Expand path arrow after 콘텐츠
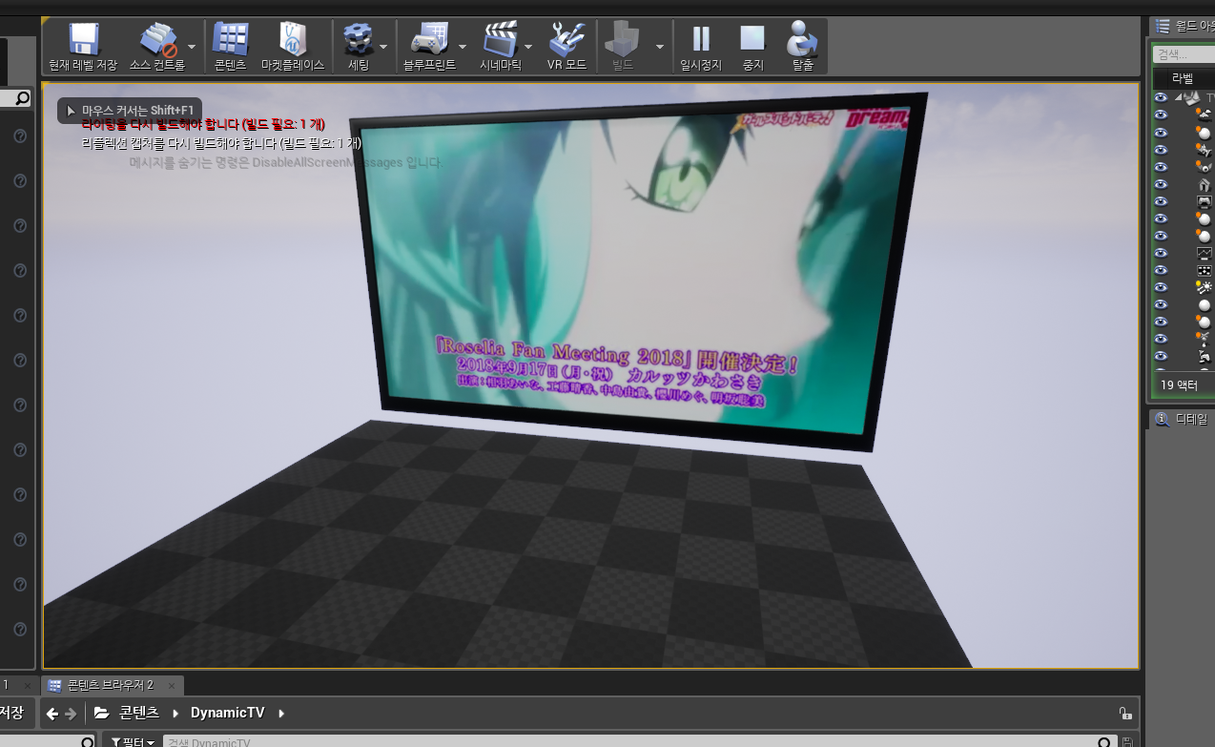This screenshot has width=1215, height=747. (175, 714)
